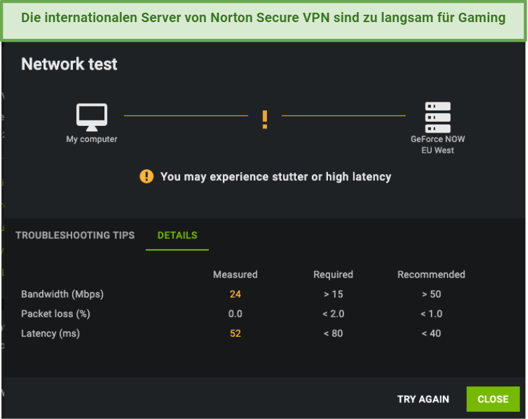Click the measured bandwidth value 24
Image resolution: width=528 pixels, height=419 pixels.
tap(235, 294)
